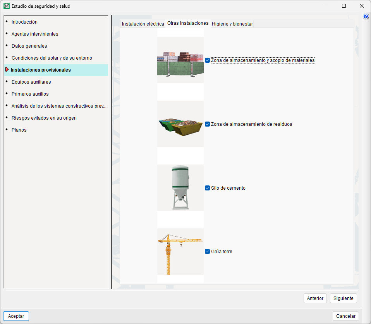Select Instalaciones provisionales in the list
The image size is (371, 324).
(56, 70)
